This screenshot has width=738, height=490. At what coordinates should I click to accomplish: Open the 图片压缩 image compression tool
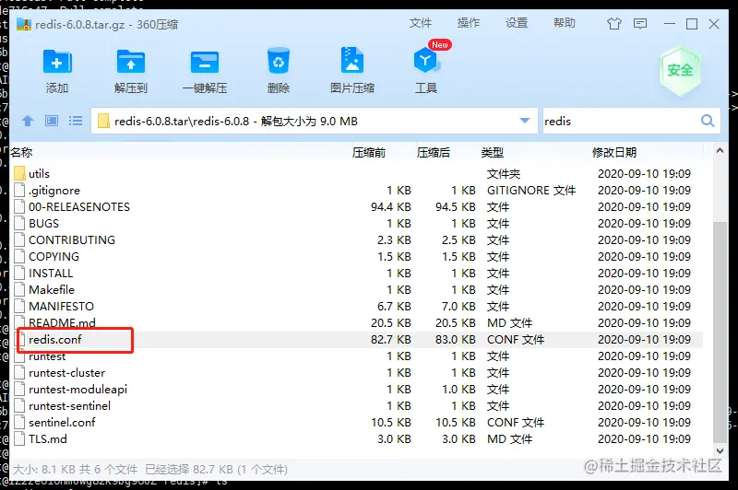click(x=352, y=60)
